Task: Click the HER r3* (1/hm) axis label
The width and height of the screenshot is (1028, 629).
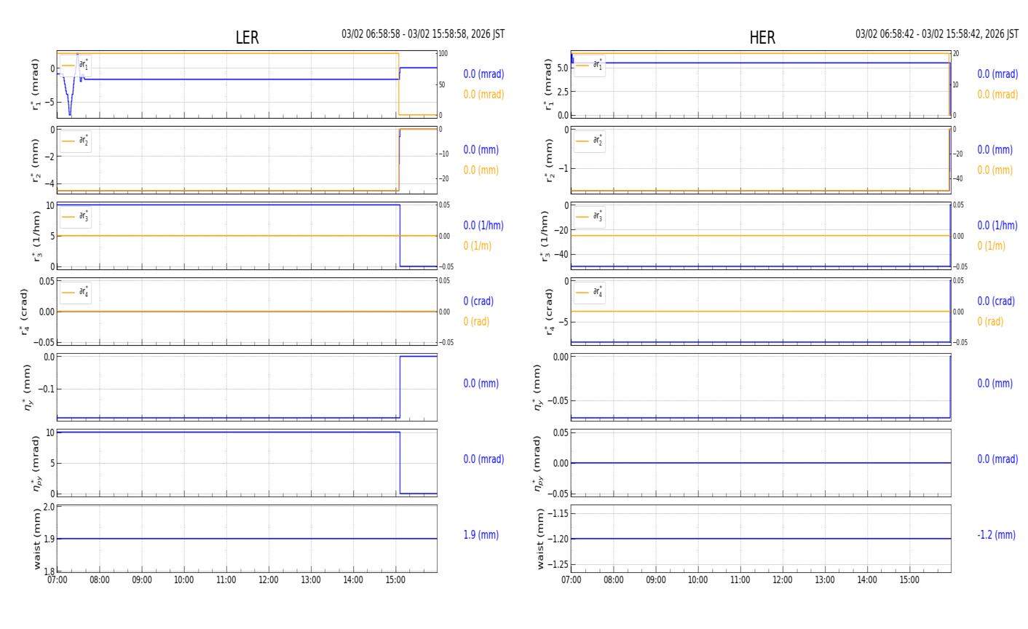Action: [x=545, y=236]
